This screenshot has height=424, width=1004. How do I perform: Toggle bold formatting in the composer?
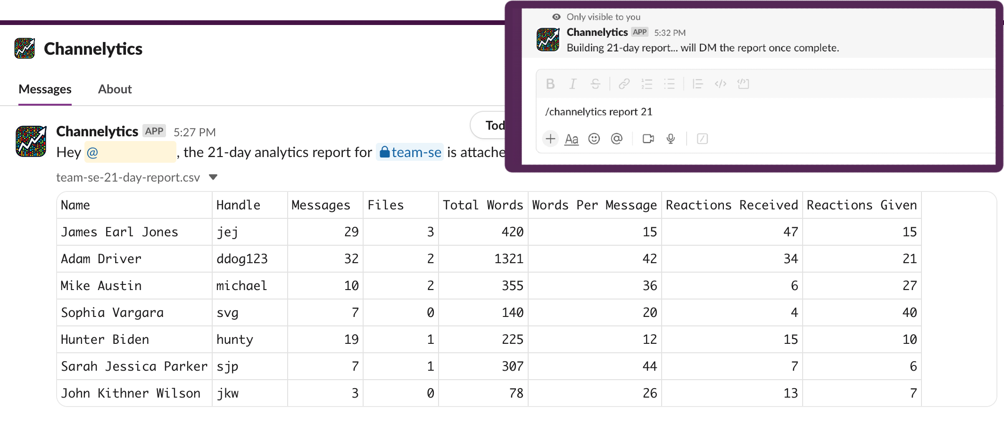[550, 84]
